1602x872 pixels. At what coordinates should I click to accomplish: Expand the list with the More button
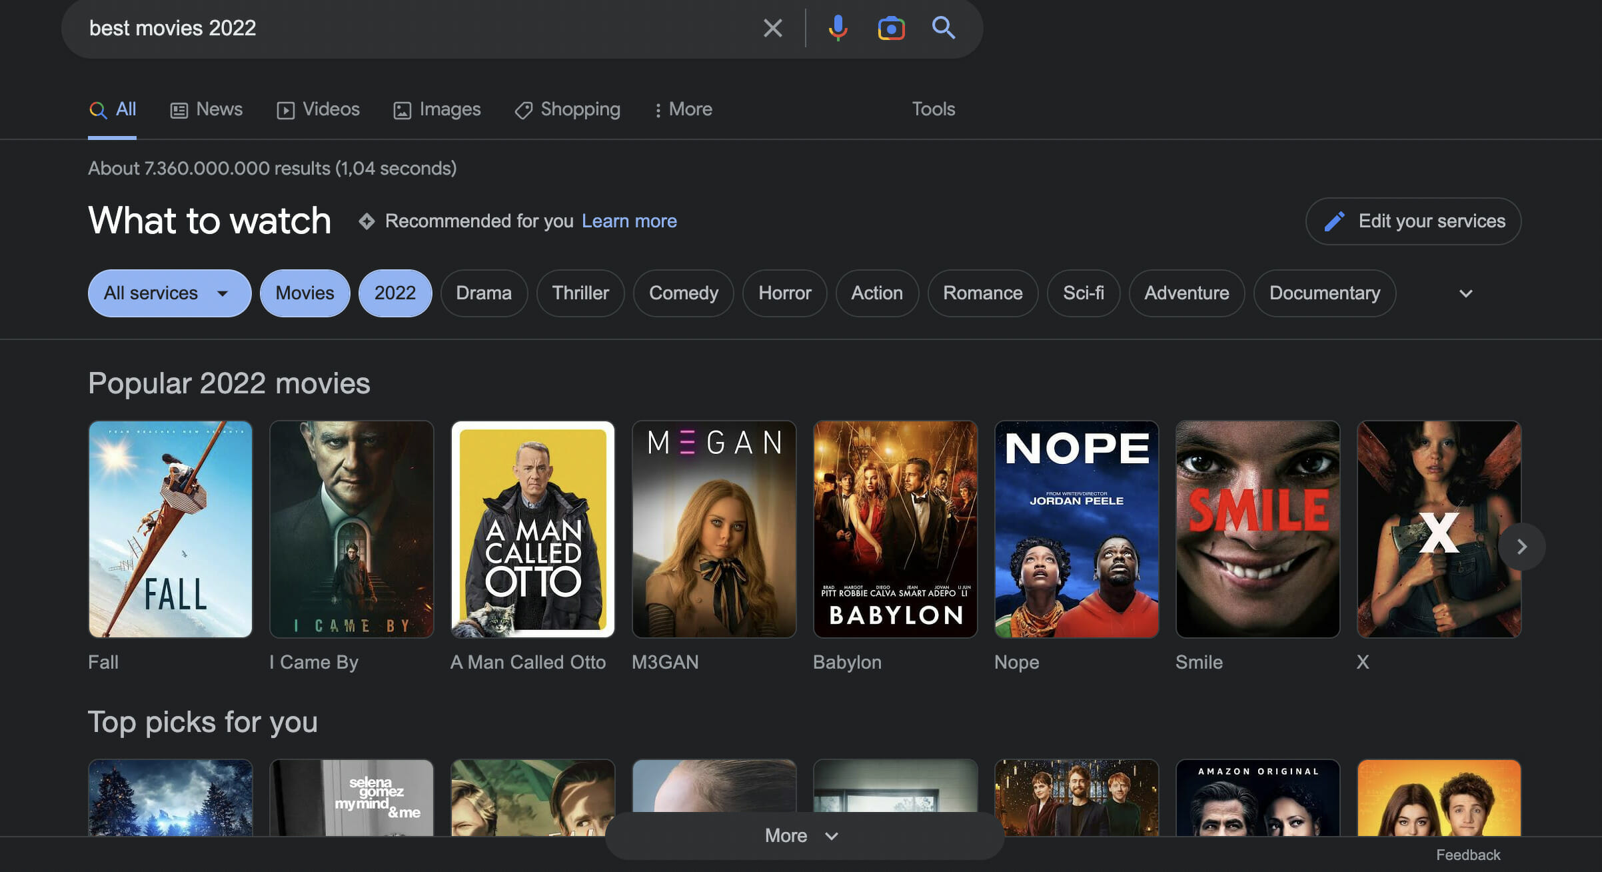pos(804,835)
